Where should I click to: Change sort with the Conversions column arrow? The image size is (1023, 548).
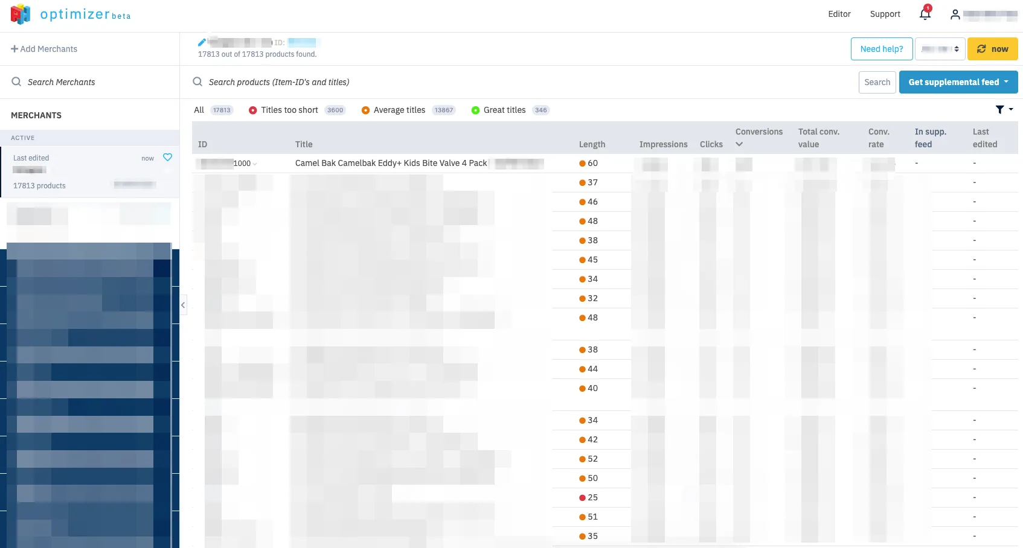[739, 144]
